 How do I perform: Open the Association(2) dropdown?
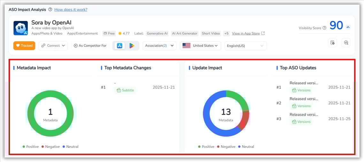pos(159,46)
